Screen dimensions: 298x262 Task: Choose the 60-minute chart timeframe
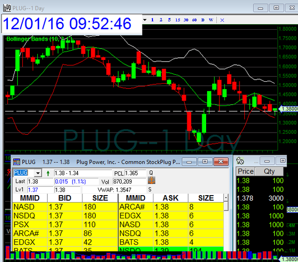[x=194, y=20]
